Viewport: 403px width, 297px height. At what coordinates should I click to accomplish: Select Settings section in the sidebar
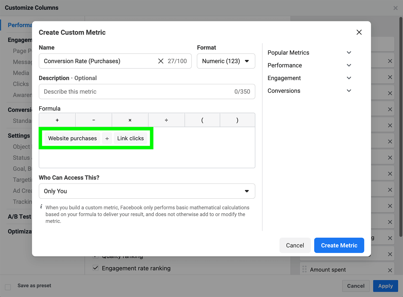point(19,136)
